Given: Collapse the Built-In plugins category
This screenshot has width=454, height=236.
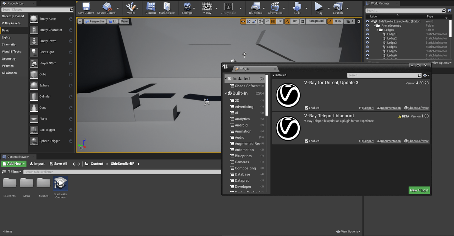Looking at the screenshot, I should click(226, 93).
